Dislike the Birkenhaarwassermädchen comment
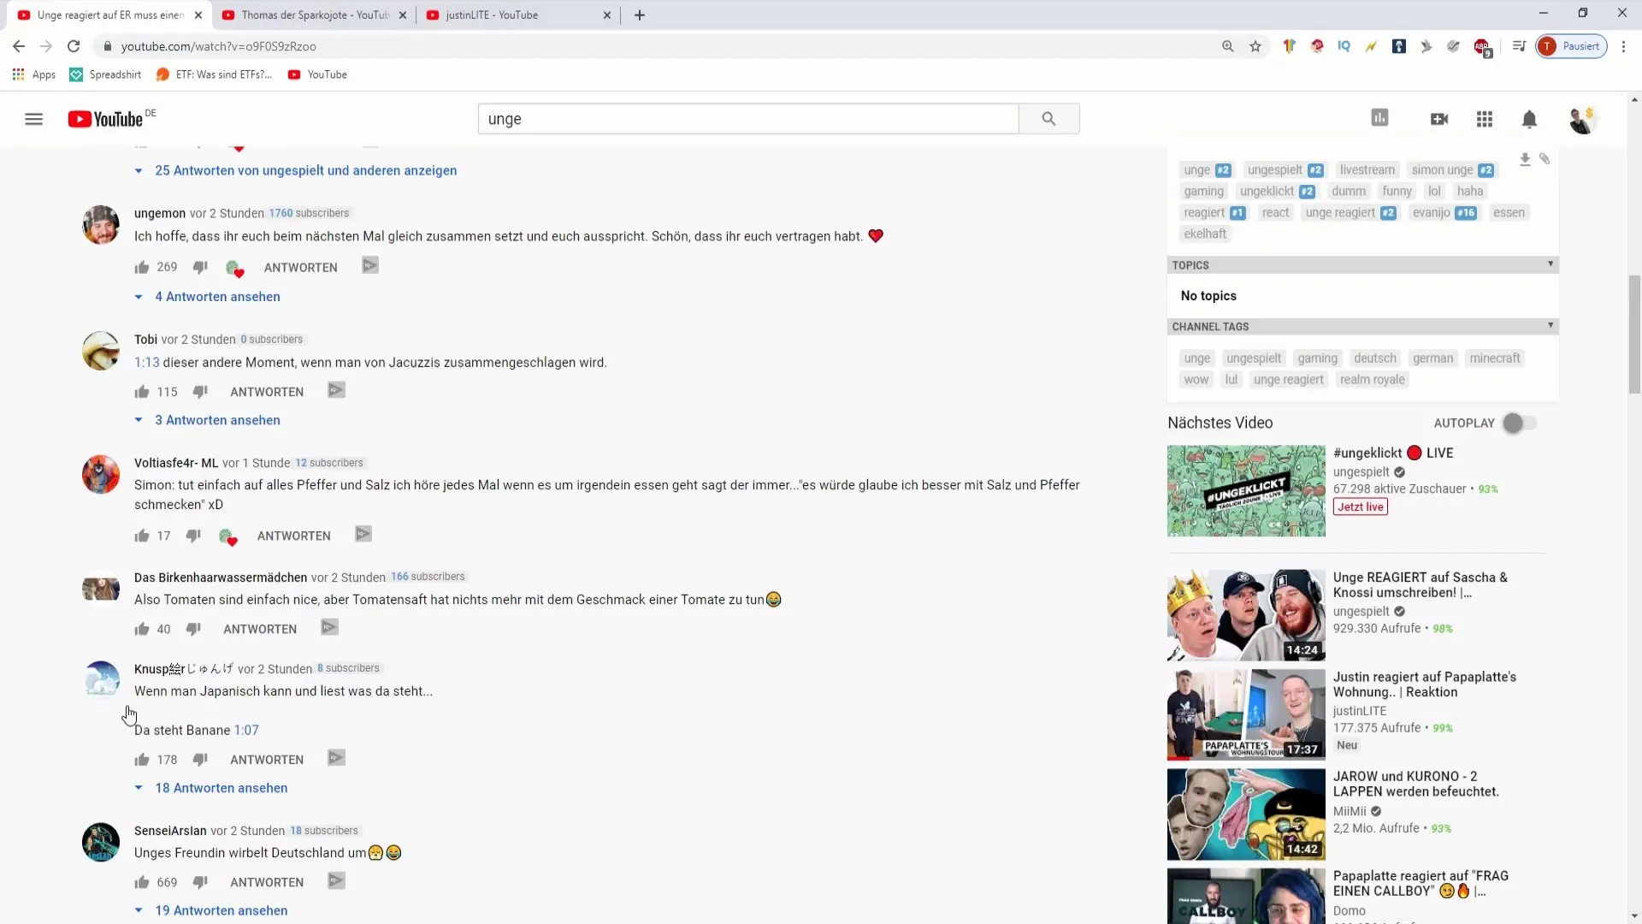This screenshot has height=924, width=1642. pos(193,629)
